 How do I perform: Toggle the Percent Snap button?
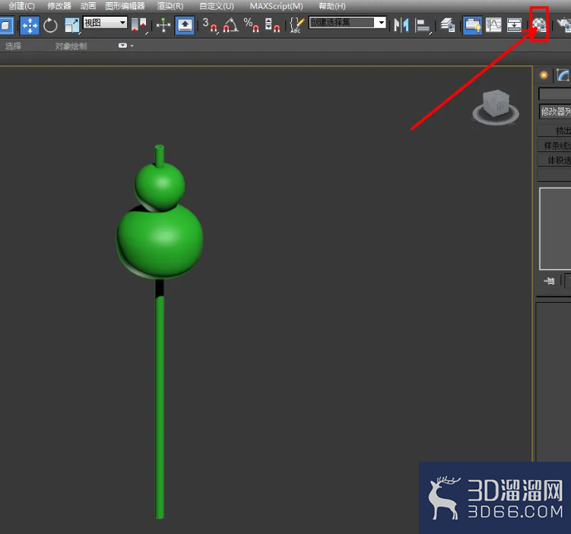coord(252,26)
